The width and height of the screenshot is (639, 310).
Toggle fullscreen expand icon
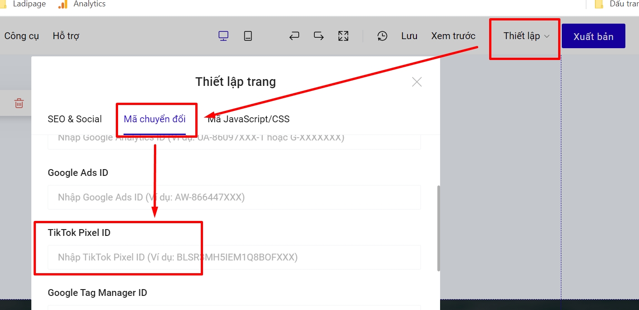click(343, 36)
